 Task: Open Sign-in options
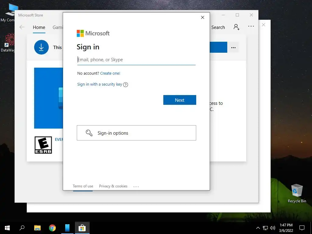click(136, 133)
